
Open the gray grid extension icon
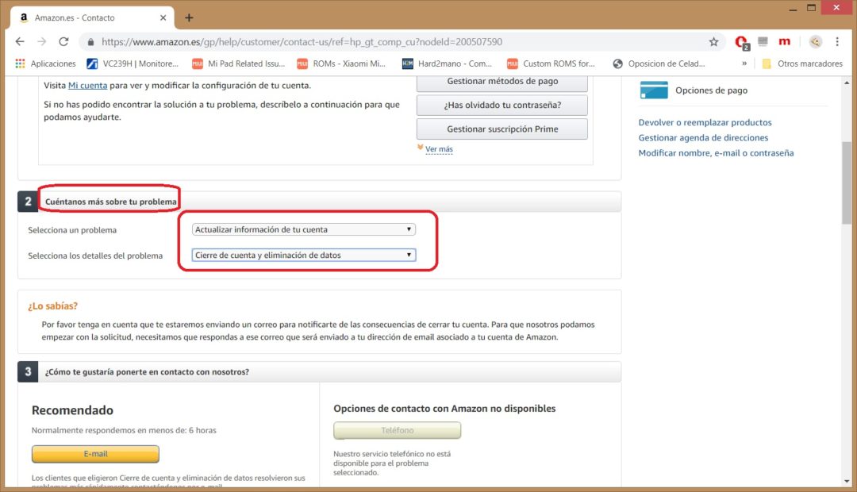(762, 41)
